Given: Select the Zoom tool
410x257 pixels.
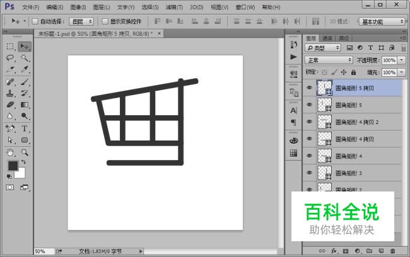Looking at the screenshot, I should click(x=25, y=152).
